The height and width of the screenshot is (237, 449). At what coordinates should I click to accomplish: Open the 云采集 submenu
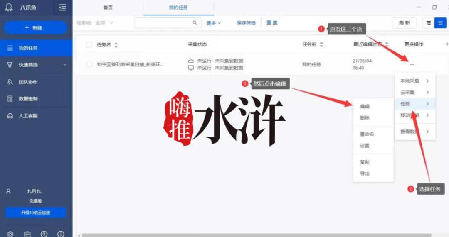coord(415,92)
